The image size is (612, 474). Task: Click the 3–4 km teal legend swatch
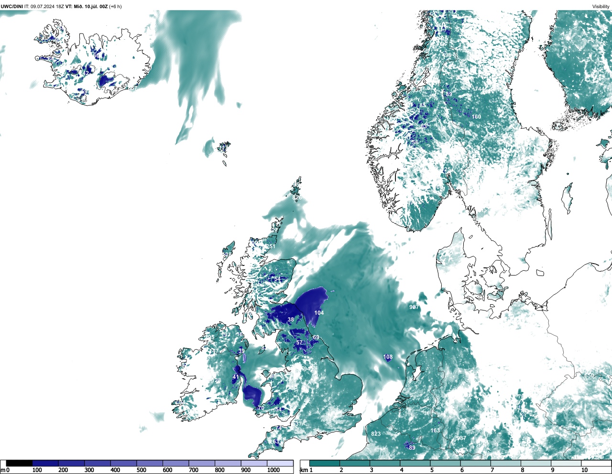385,463
